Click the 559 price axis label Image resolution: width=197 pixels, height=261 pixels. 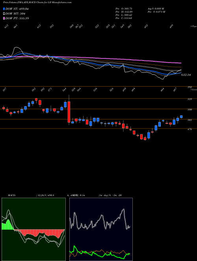(x=190, y=99)
